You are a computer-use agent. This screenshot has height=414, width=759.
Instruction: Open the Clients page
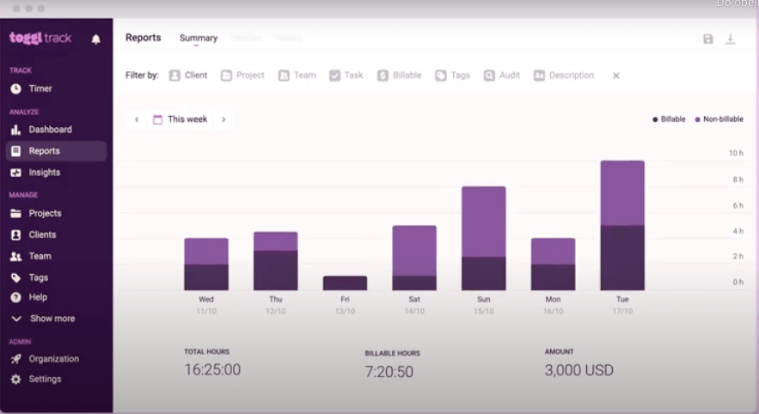tap(42, 234)
